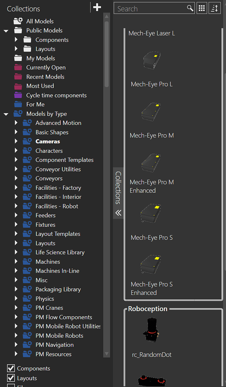Select Facilities - Interior in the tree
The height and width of the screenshot is (387, 226).
pos(58,197)
